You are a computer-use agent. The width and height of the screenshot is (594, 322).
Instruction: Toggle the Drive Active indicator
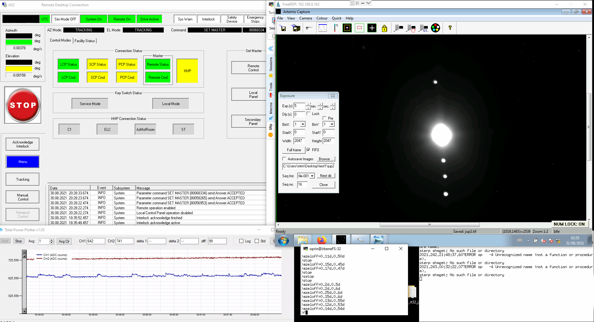[x=150, y=19]
